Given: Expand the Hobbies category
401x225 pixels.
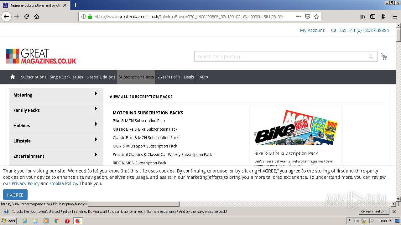Looking at the screenshot, I should coord(56,126).
